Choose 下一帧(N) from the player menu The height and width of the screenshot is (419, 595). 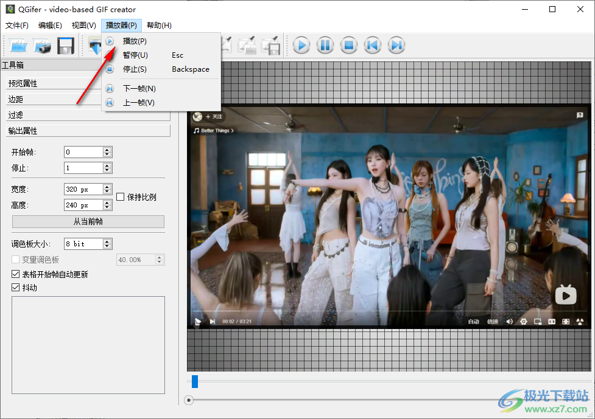[x=161, y=89]
